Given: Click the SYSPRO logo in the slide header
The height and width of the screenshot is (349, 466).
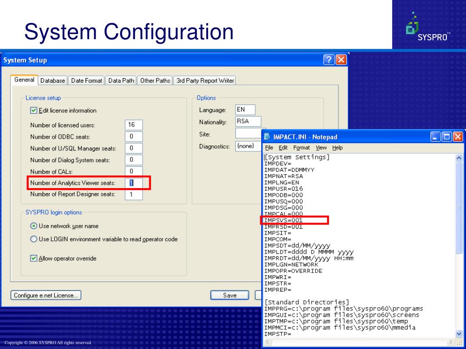Looking at the screenshot, I should [428, 27].
